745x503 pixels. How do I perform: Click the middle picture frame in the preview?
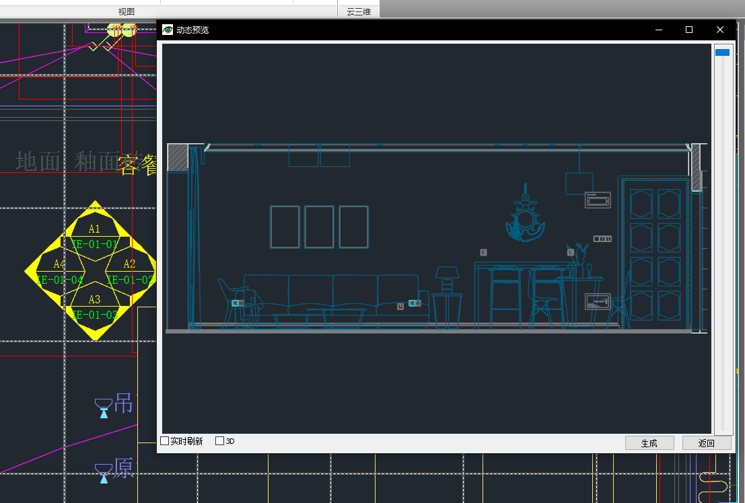click(319, 227)
